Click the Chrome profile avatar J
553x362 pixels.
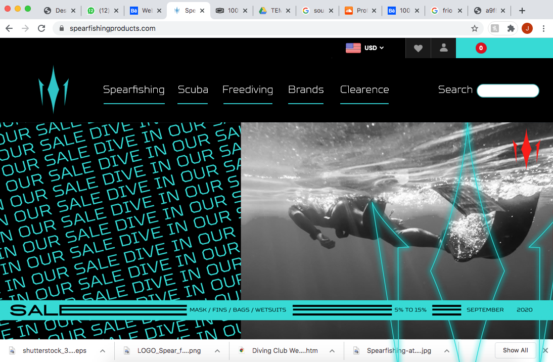527,28
